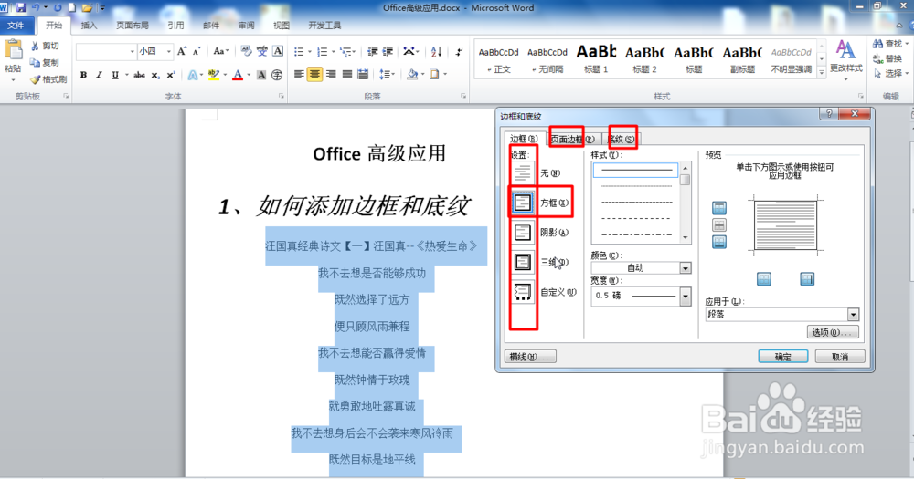Toggle Align Left
This screenshot has height=479, width=914.
pyautogui.click(x=299, y=75)
